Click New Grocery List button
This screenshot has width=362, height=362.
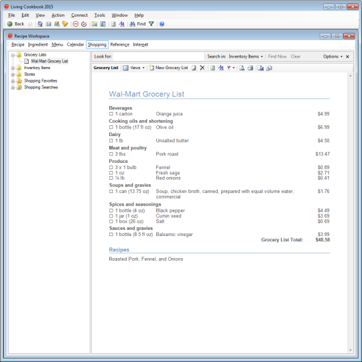[x=168, y=68]
